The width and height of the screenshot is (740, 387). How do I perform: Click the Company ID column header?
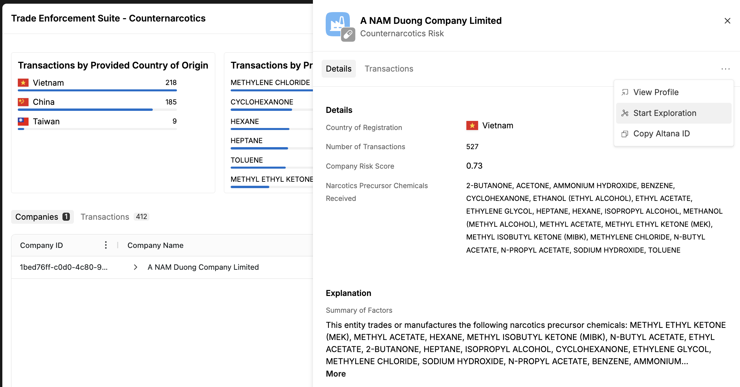[x=41, y=245]
